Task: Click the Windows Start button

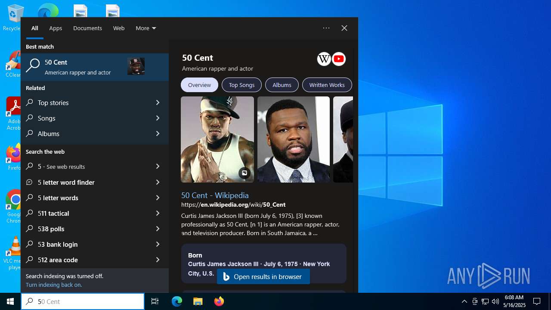Action: pyautogui.click(x=10, y=301)
